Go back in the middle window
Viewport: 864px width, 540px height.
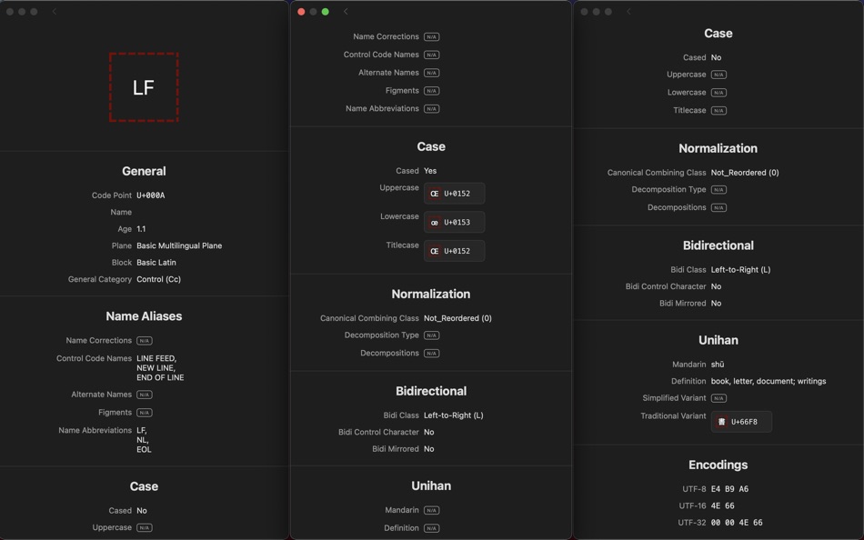[346, 12]
